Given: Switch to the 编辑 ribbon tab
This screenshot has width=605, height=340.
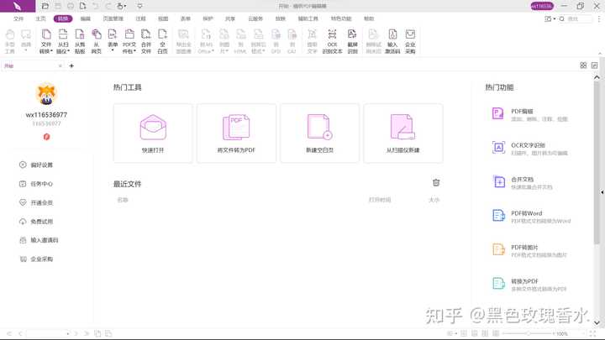Looking at the screenshot, I should click(x=85, y=18).
